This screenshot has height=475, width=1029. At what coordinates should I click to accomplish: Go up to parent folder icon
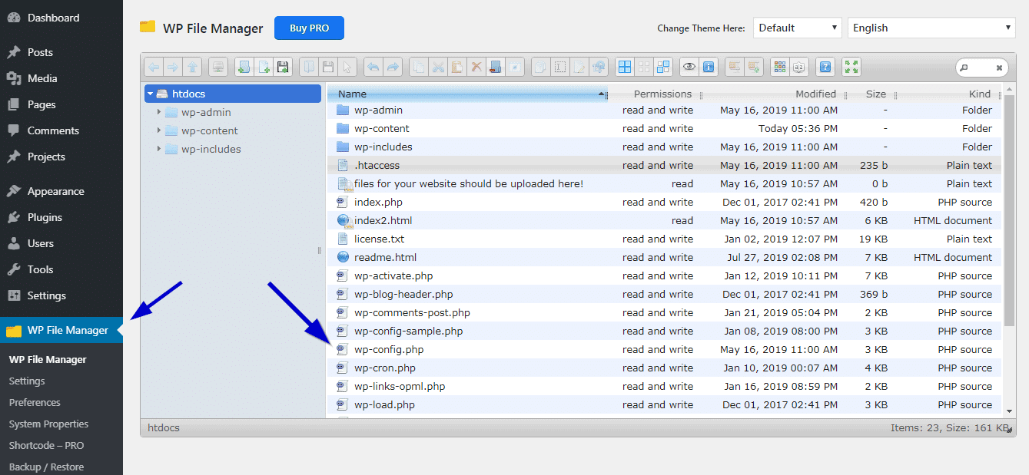(x=192, y=67)
